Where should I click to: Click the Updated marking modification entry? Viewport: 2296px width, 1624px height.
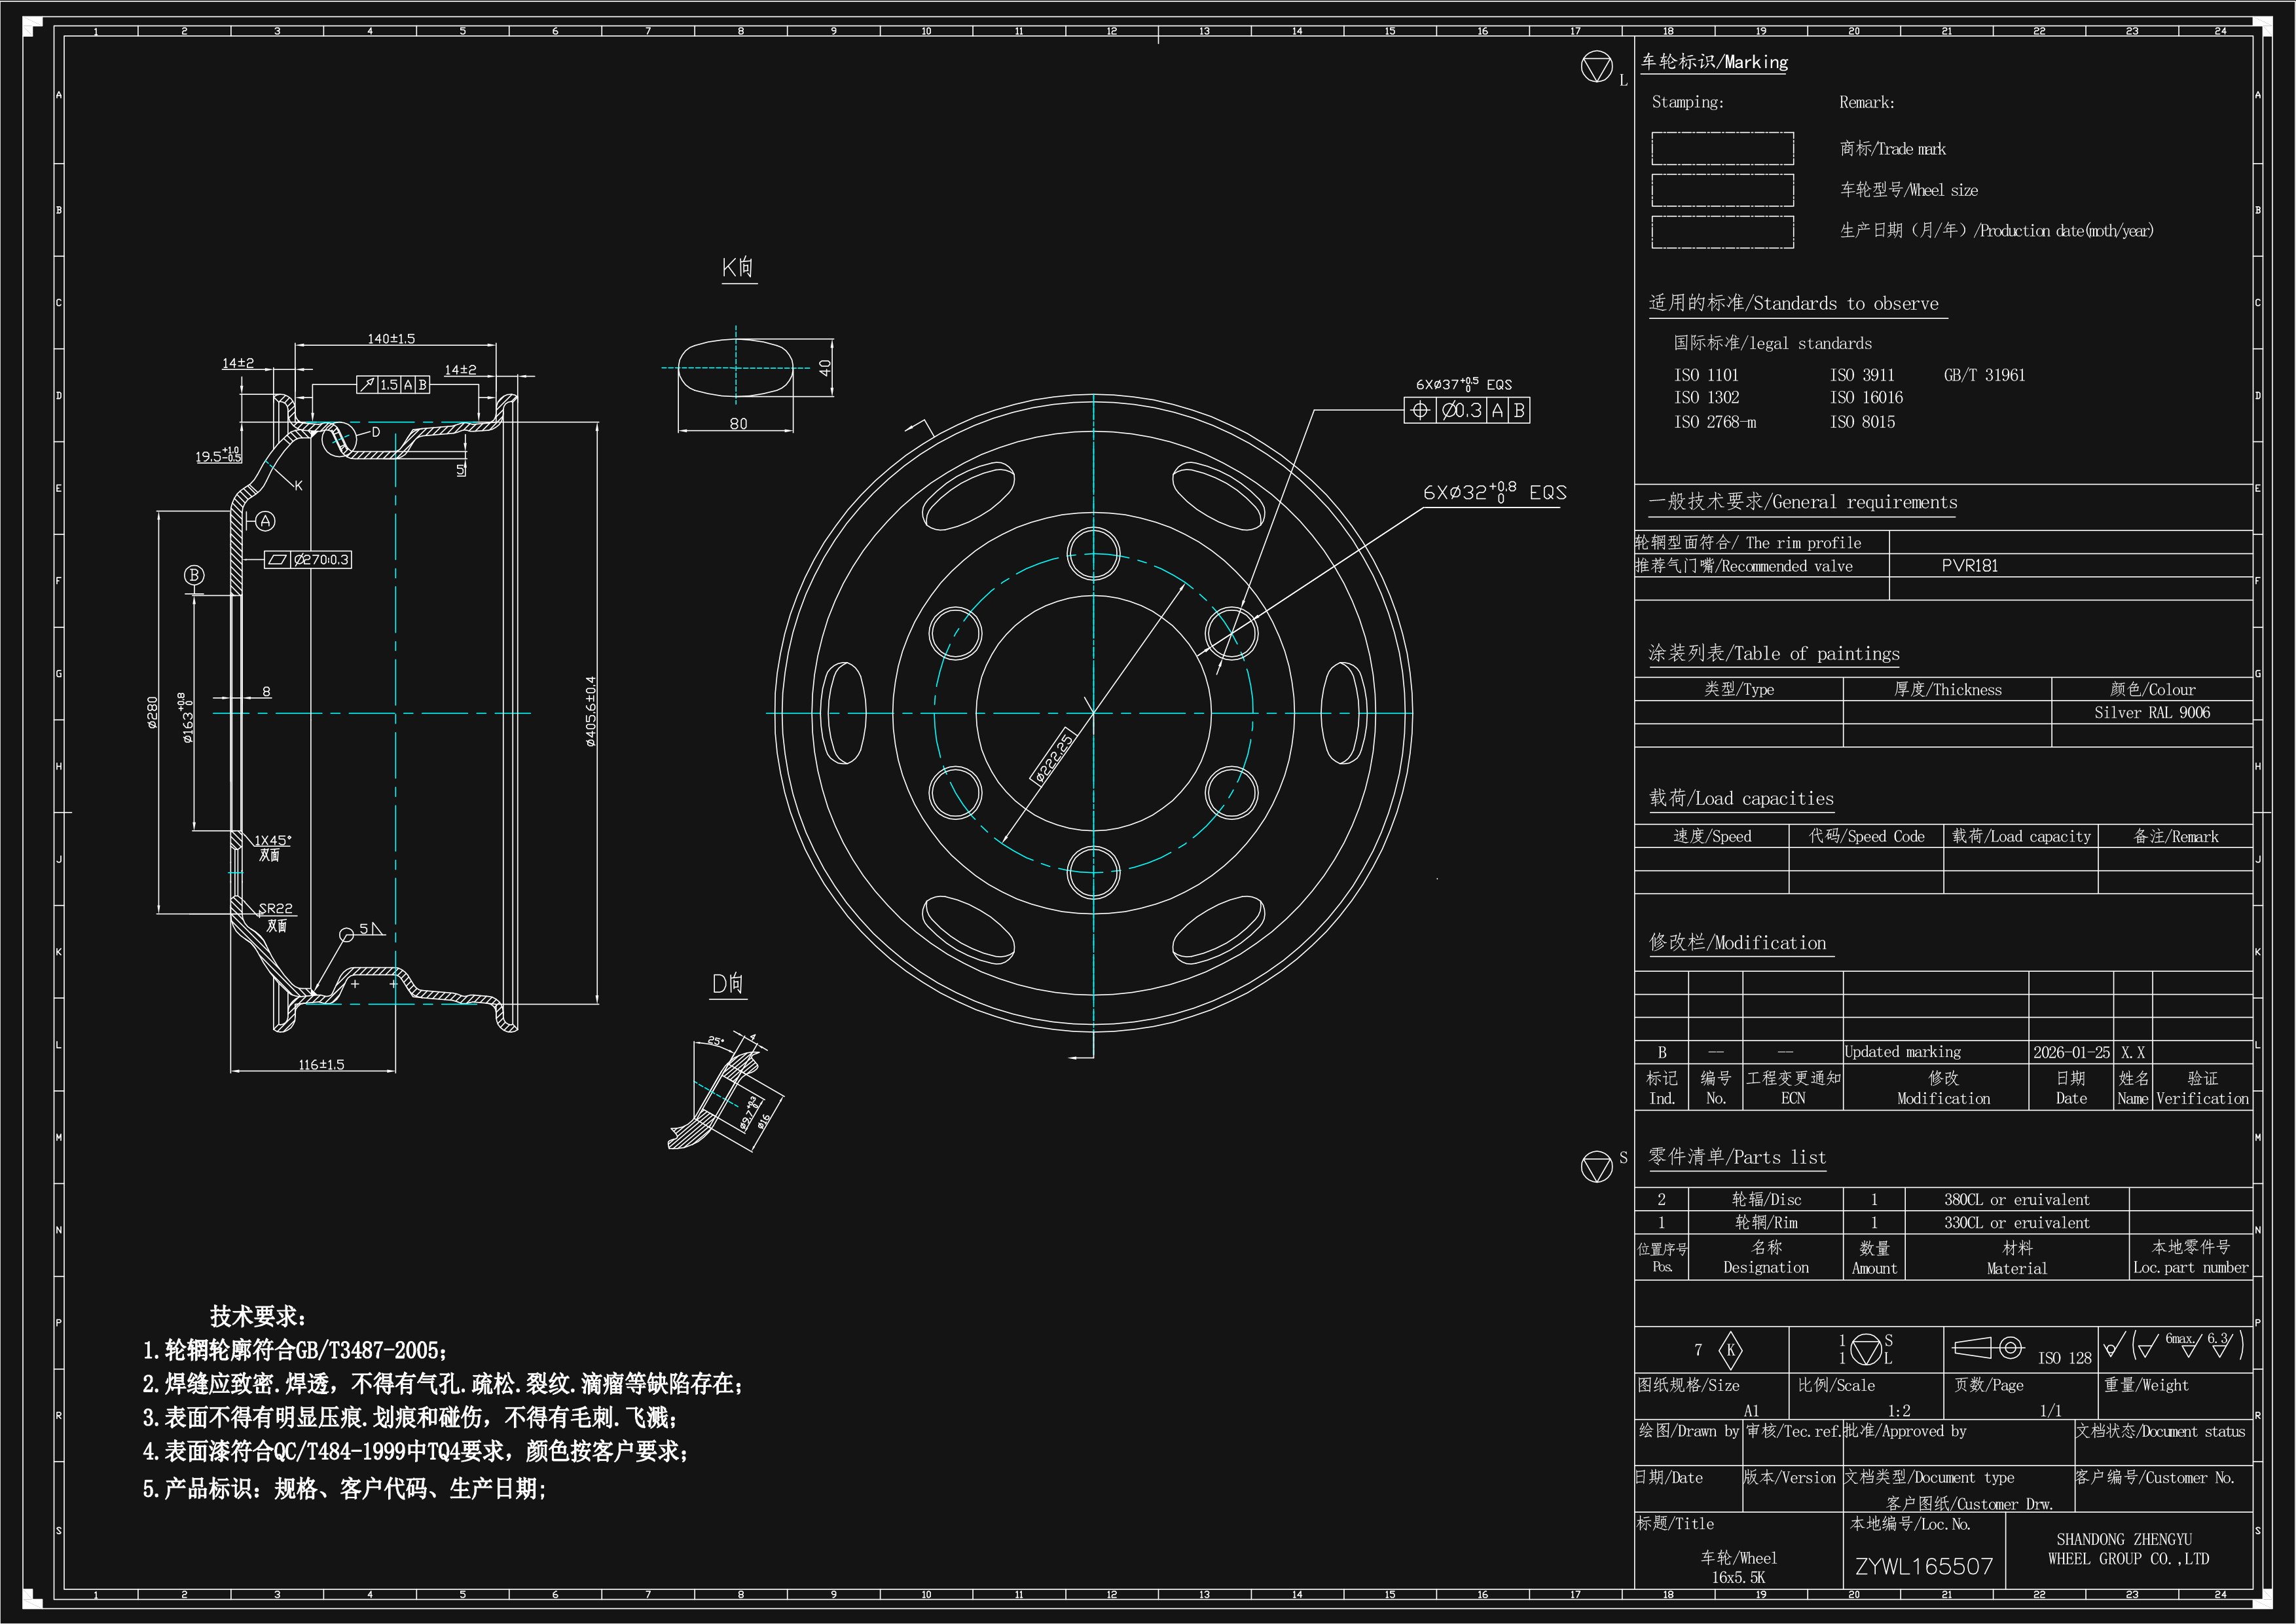pos(1902,1052)
